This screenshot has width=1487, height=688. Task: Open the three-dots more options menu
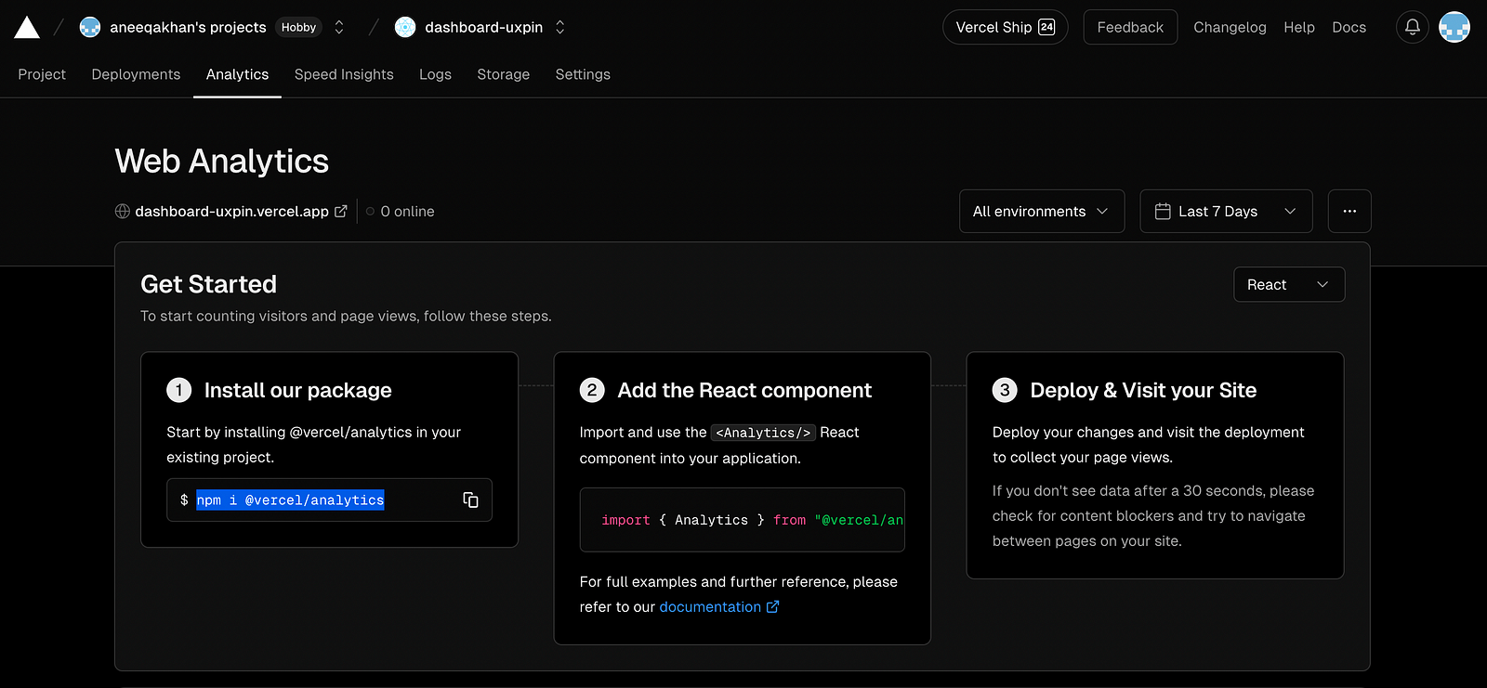click(1349, 212)
